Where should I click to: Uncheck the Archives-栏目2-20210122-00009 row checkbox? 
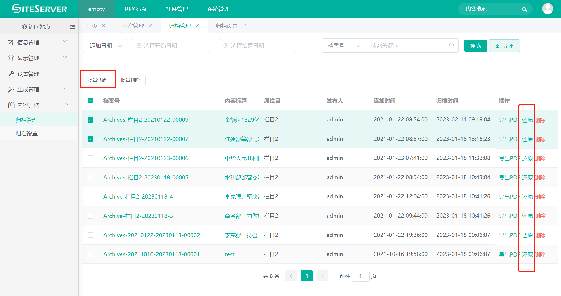coord(91,120)
